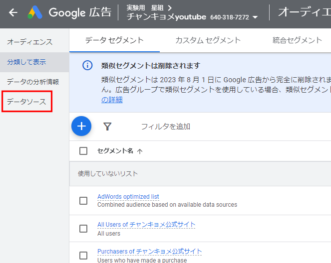Switch to the 統合セグメント tab

tap(297, 40)
